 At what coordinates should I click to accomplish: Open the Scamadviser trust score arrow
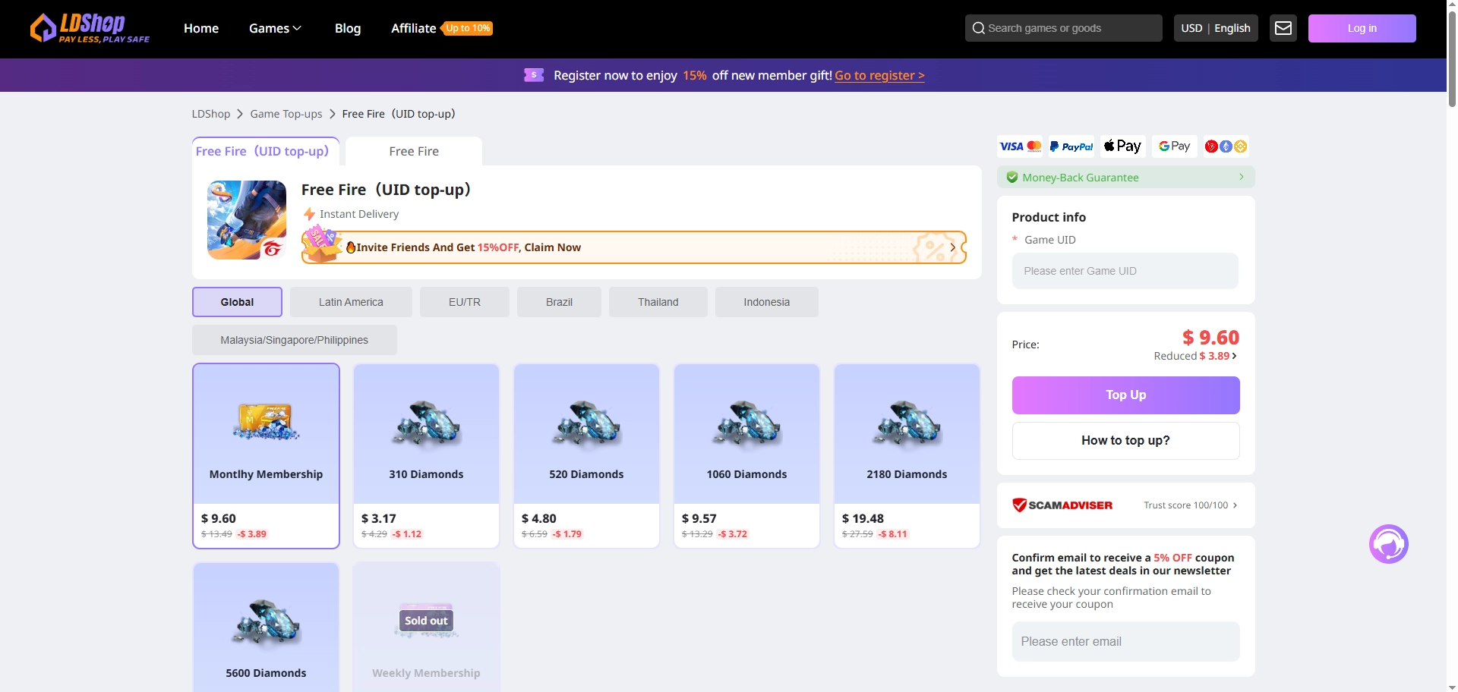pyautogui.click(x=1235, y=505)
